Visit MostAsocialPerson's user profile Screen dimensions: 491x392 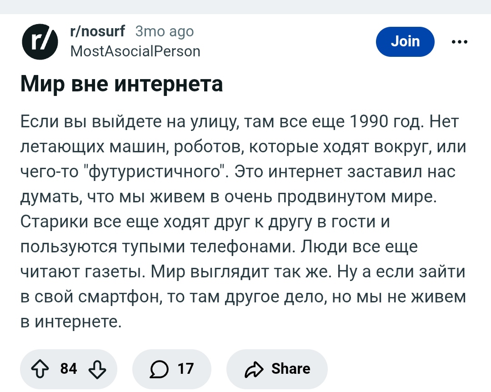(135, 51)
